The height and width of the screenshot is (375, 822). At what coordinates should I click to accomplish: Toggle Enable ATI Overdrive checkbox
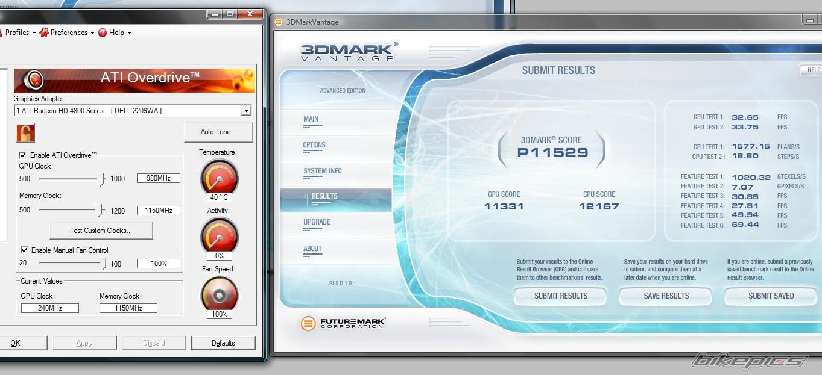(x=23, y=155)
